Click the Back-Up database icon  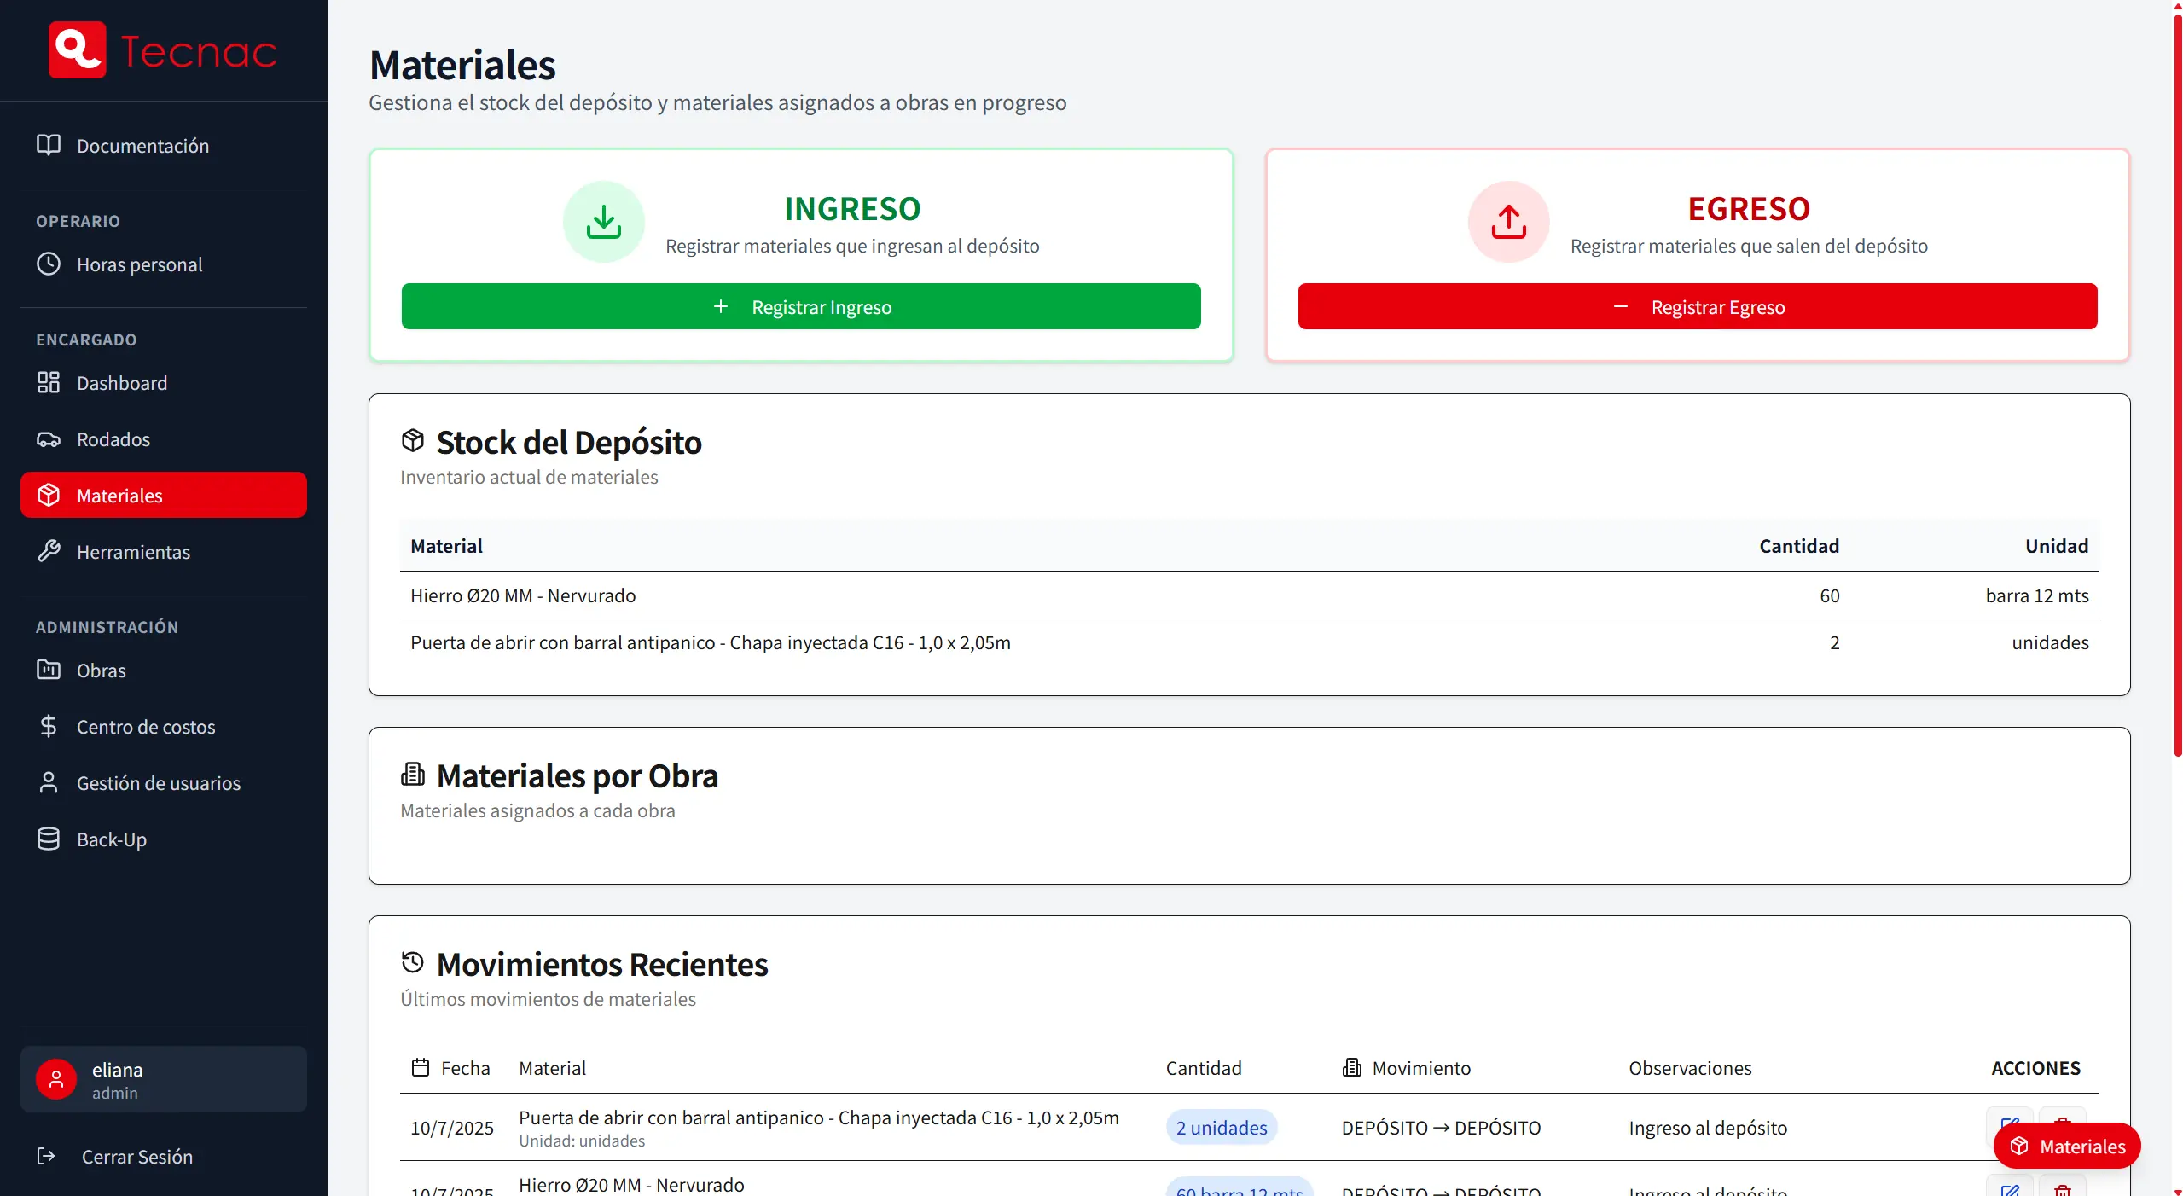point(48,839)
